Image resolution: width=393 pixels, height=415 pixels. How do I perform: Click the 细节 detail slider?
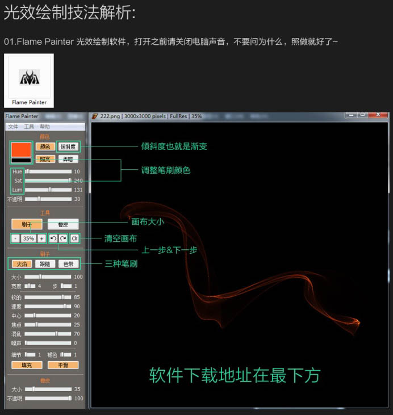(30, 354)
